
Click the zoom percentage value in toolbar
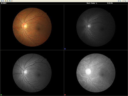pyautogui.click(x=123, y=1)
